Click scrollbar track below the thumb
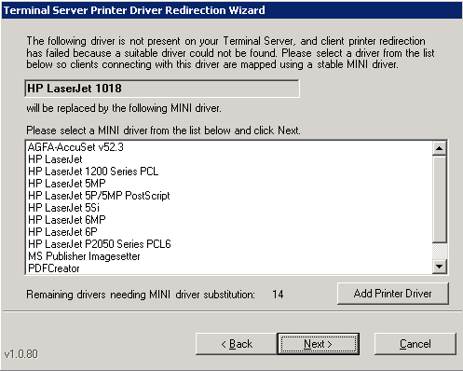This screenshot has width=463, height=371. click(440, 251)
